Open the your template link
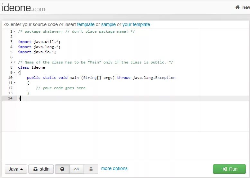Viewport: 250px width, 178px height. pyautogui.click(x=136, y=24)
